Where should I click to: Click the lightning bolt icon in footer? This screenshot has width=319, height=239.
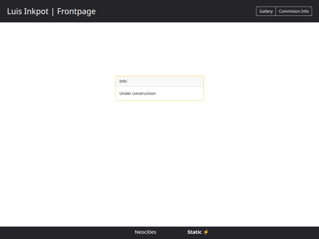click(x=206, y=232)
